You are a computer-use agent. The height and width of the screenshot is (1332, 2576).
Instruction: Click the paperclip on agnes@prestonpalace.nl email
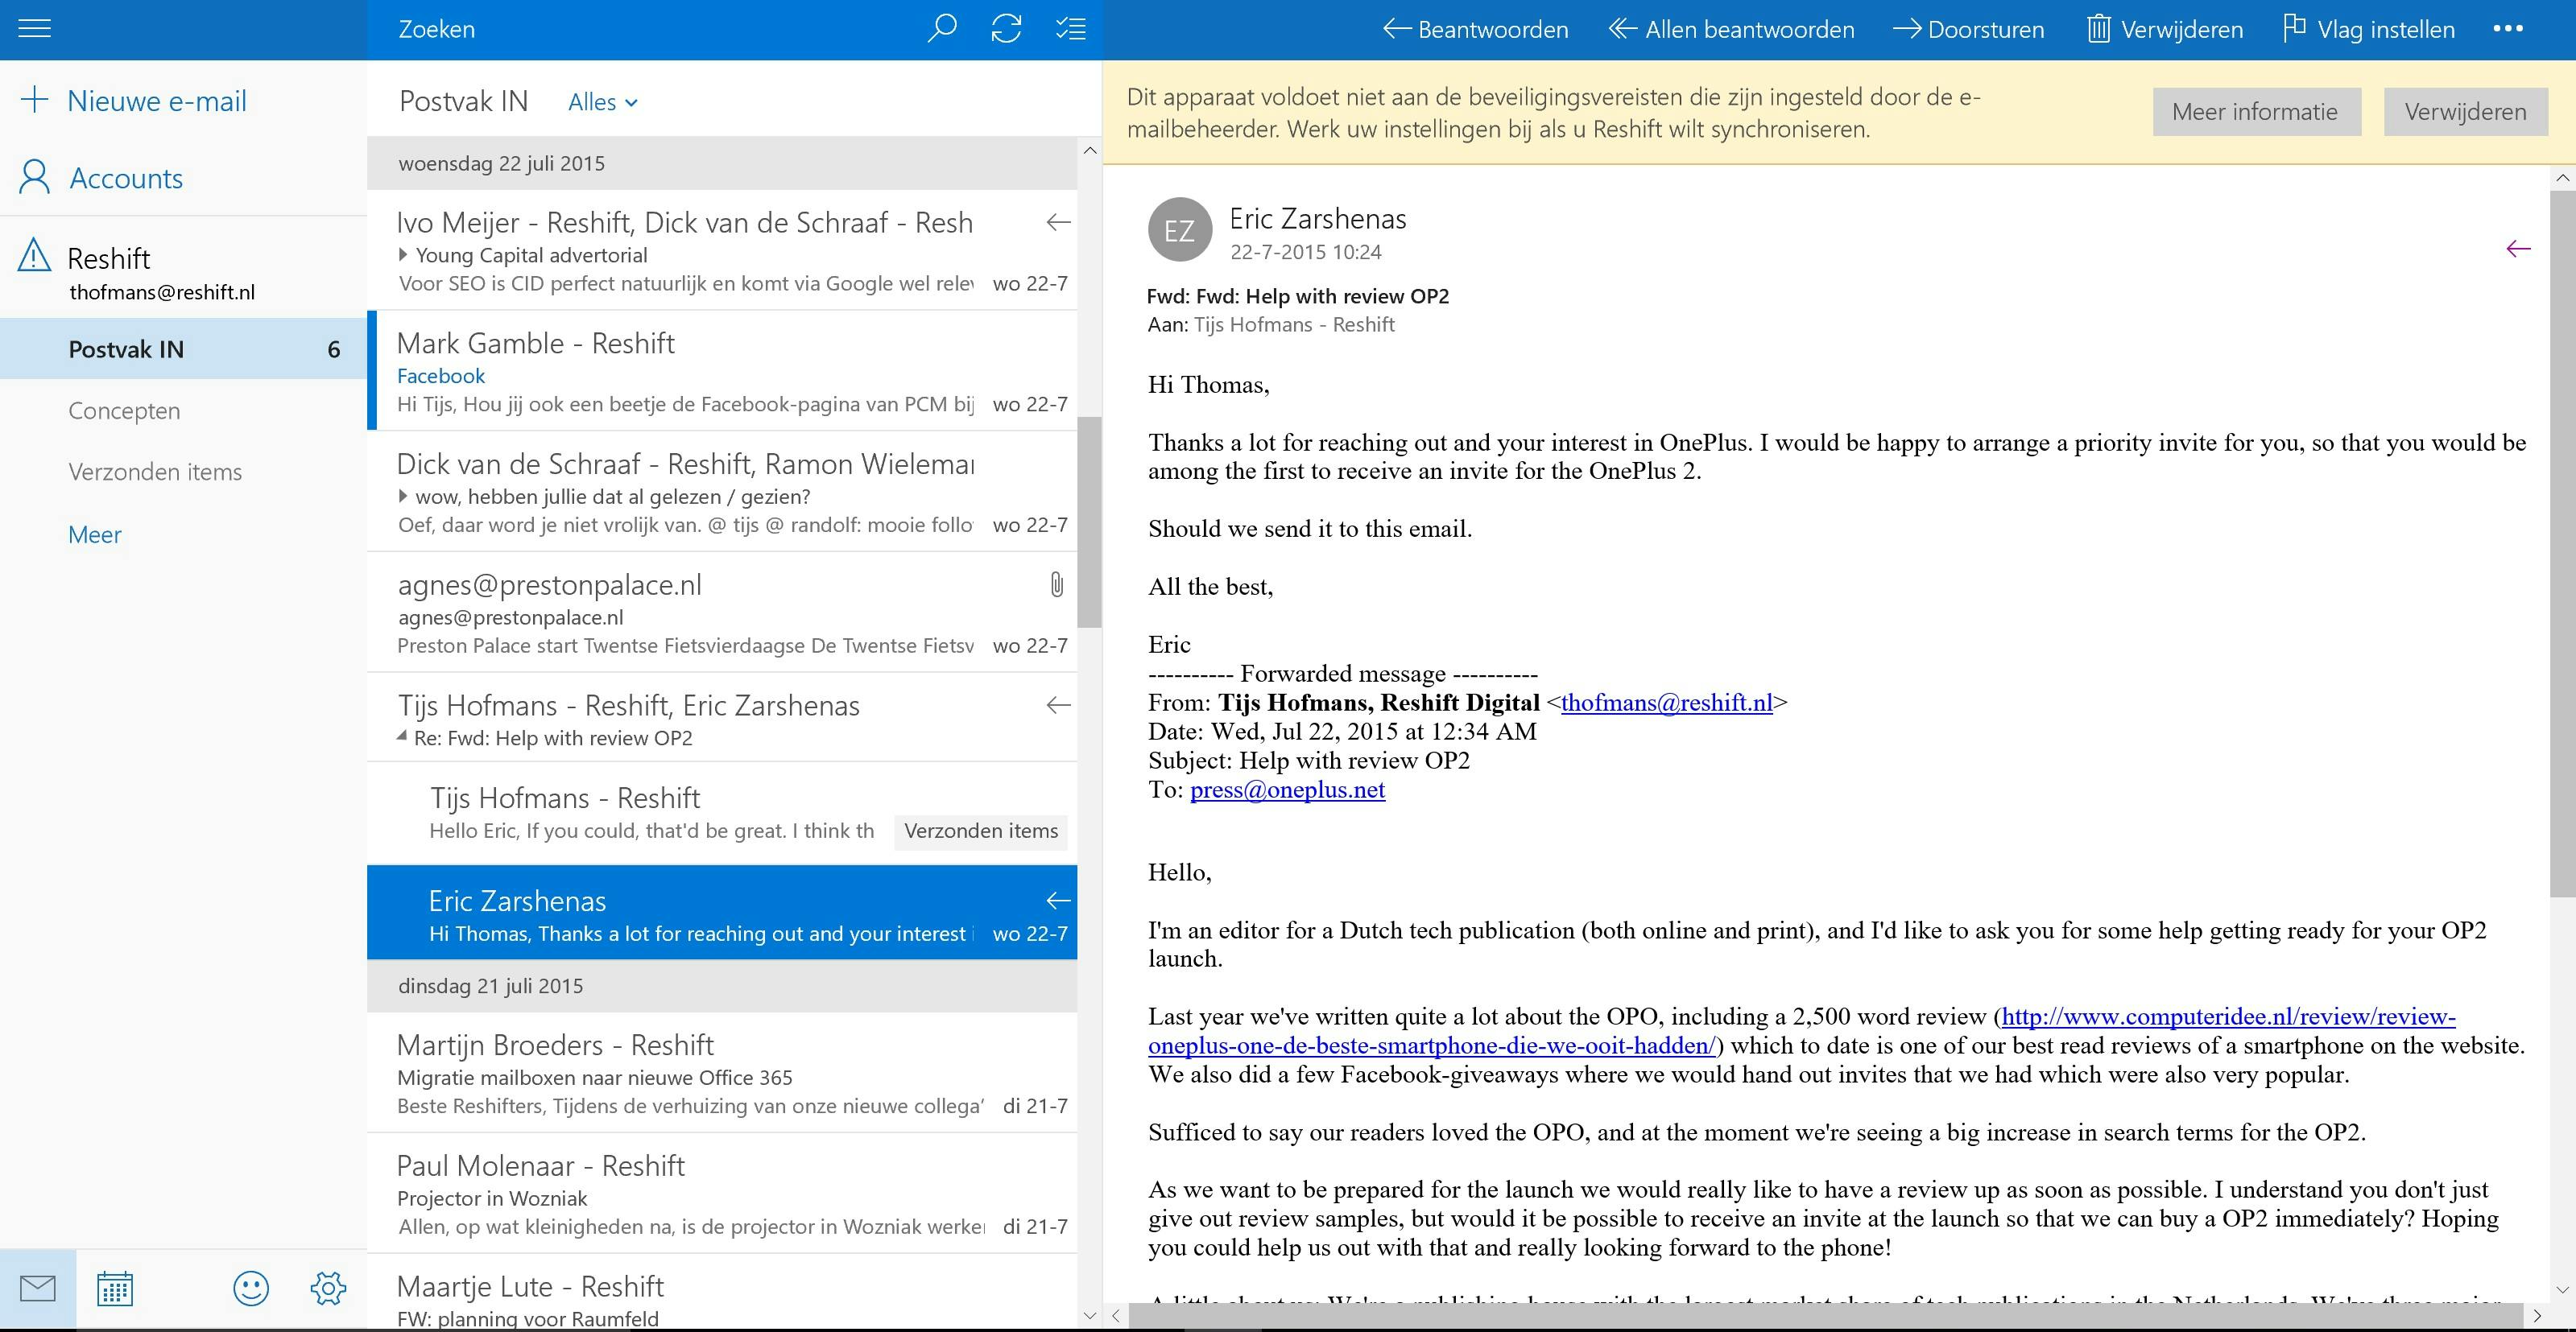coord(1056,584)
